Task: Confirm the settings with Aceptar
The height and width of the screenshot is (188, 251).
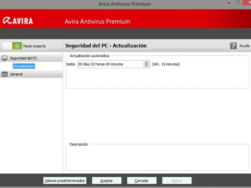Action: [x=107, y=181]
